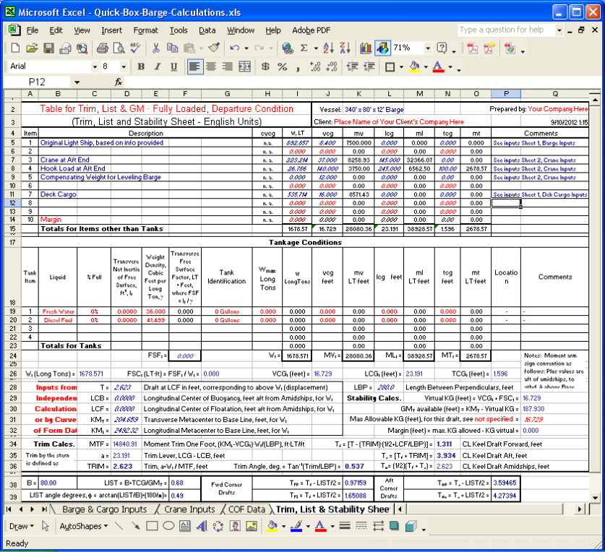Create a new blank workbook
The width and height of the screenshot is (605, 552).
point(15,48)
